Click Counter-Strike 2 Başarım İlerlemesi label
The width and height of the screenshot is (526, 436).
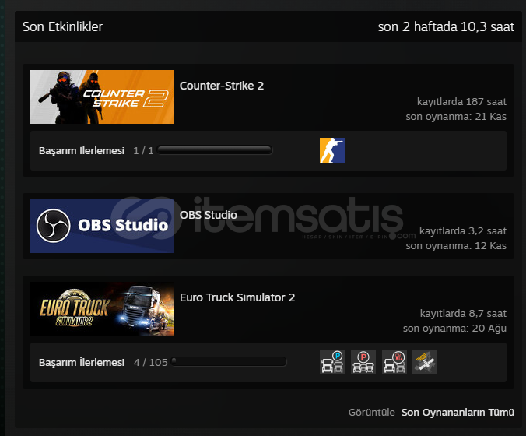[82, 151]
